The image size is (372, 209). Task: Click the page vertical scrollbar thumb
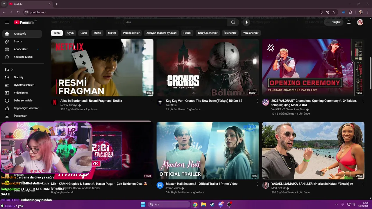point(370,73)
